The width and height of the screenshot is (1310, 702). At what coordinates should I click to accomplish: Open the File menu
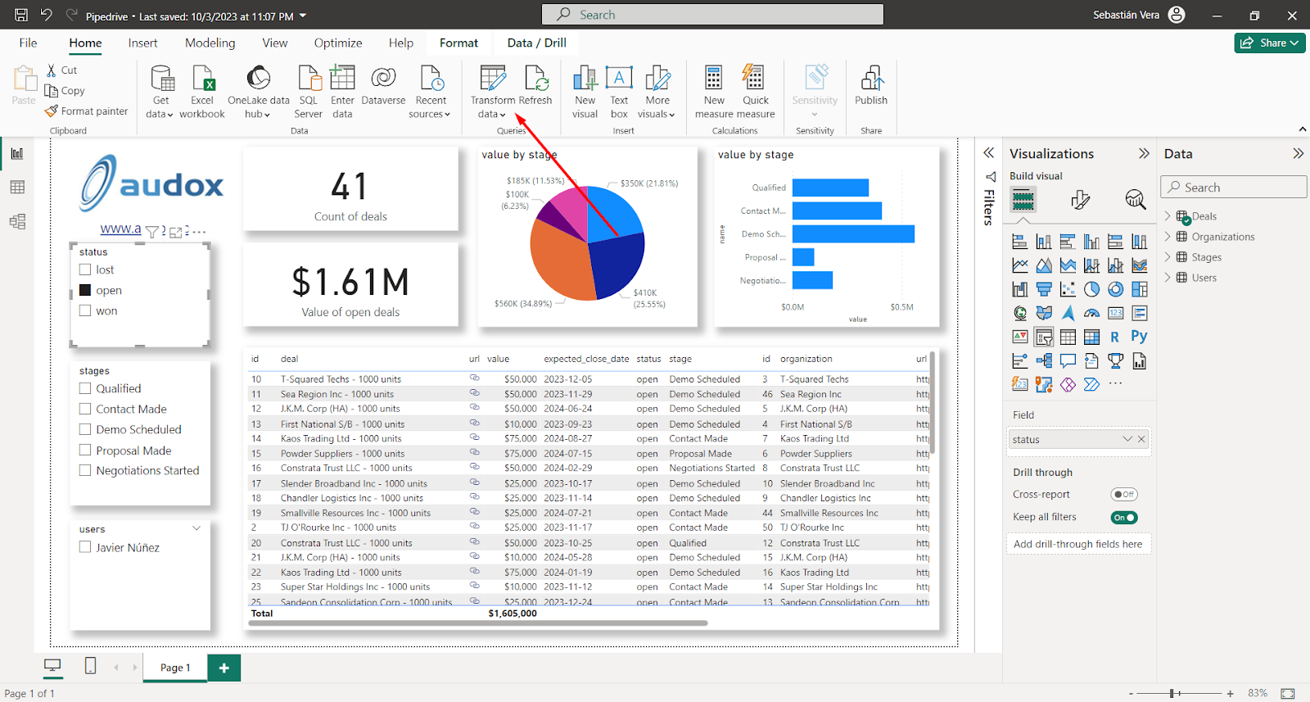(28, 43)
